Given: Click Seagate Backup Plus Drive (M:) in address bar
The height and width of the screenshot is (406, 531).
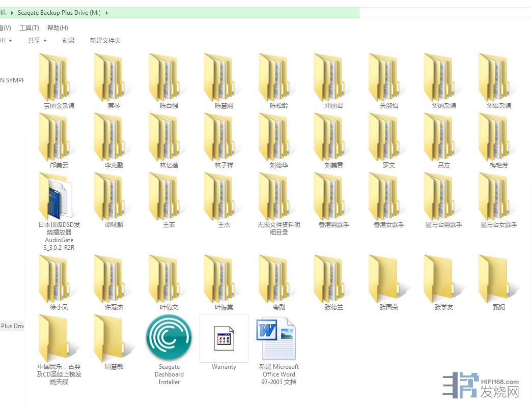Looking at the screenshot, I should coord(59,13).
